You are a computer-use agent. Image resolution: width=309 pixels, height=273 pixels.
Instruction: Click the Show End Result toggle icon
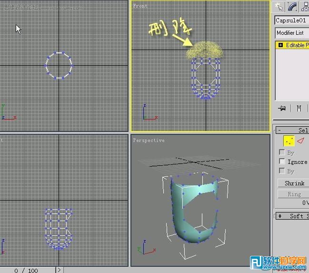point(299,108)
